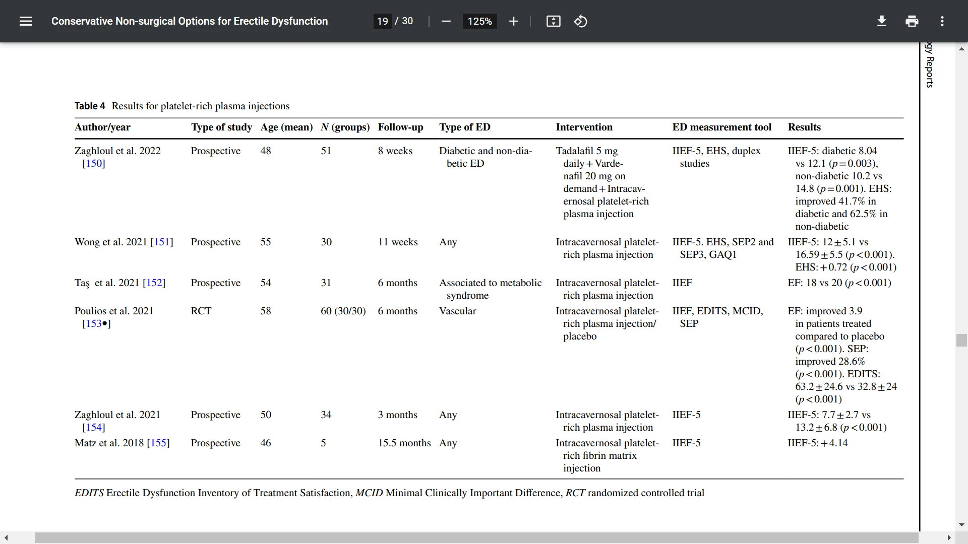Edit the 125% zoom level field
Viewport: 968px width, 544px height.
[x=479, y=21]
